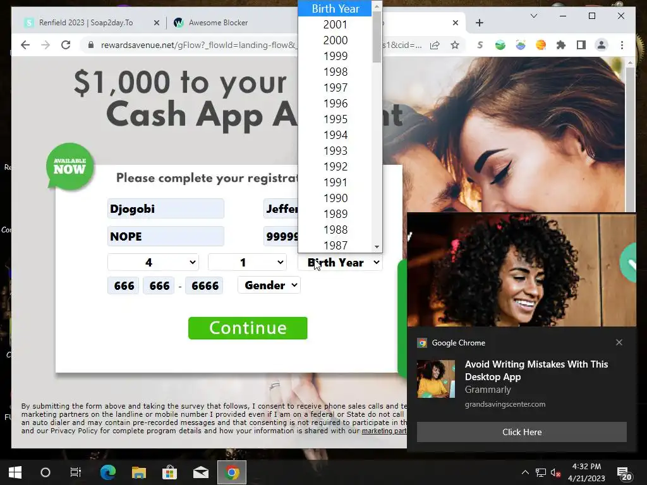Choose 1999 from the birth year list
Screen dimensions: 647x485
(335, 56)
